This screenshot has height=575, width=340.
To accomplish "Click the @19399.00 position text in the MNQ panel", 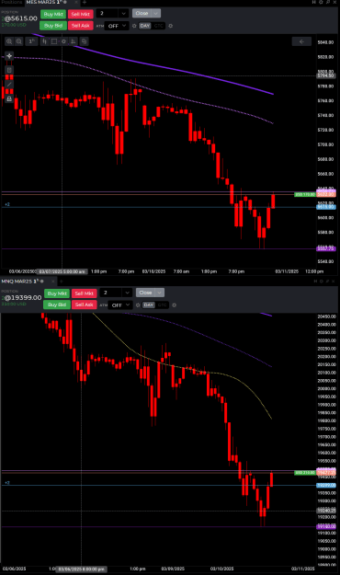I will point(22,297).
